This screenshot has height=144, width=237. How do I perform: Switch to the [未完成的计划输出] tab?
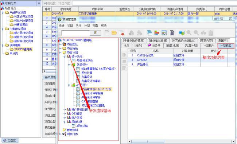[183, 40]
